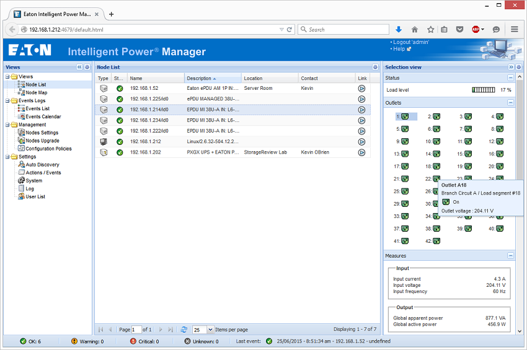Viewport: 527px width, 350px height.
Task: Sort by Name column header
Action: pos(156,78)
